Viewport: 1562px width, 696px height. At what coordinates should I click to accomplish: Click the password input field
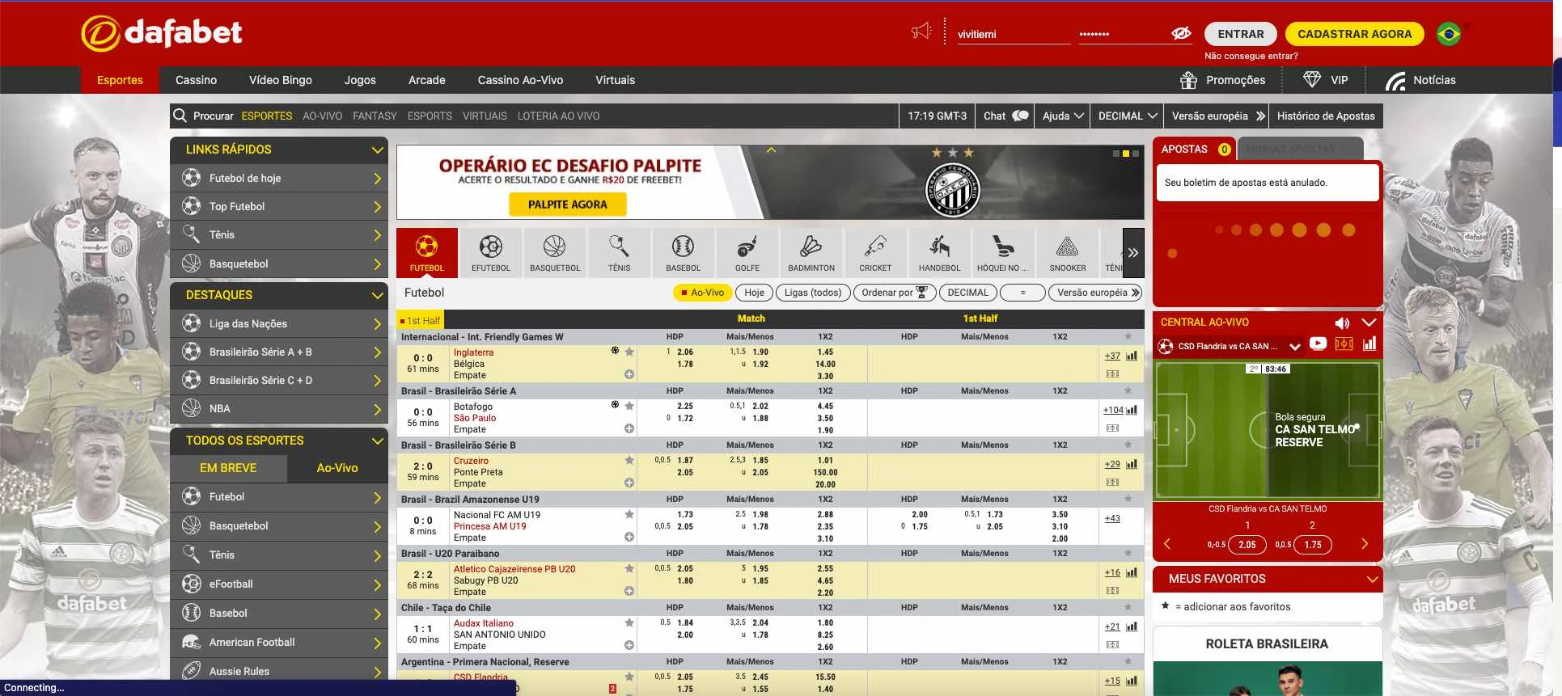coord(1123,34)
